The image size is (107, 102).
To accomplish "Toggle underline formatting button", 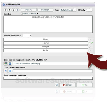I will [x=13, y=10].
